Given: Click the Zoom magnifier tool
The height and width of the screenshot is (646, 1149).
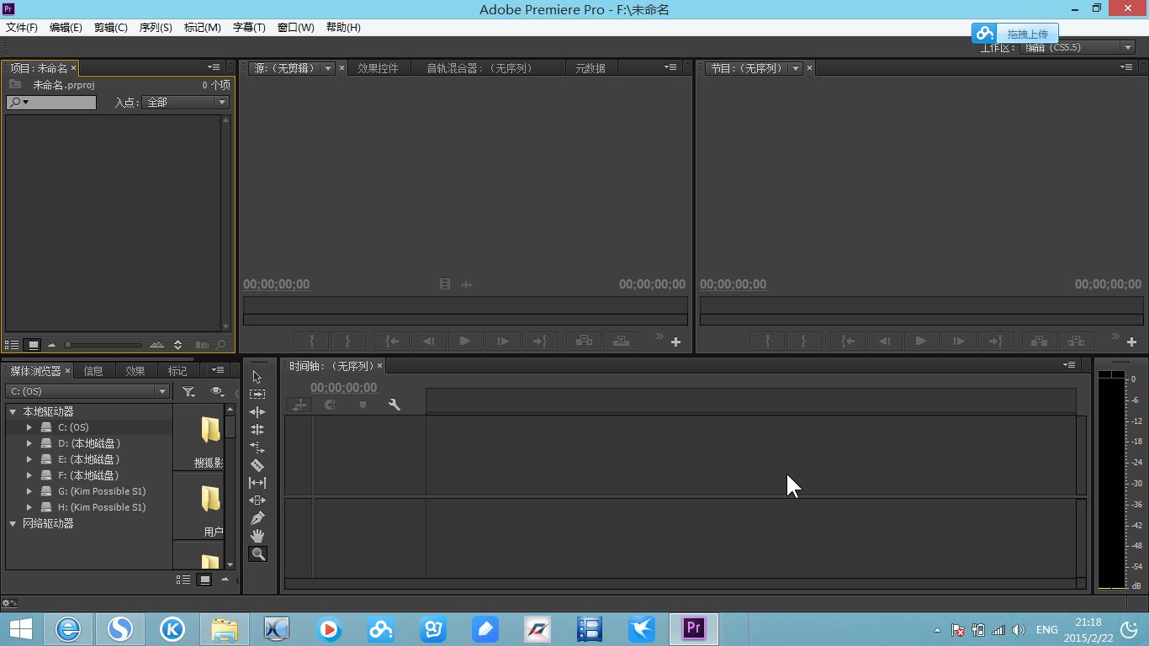Looking at the screenshot, I should [x=257, y=554].
